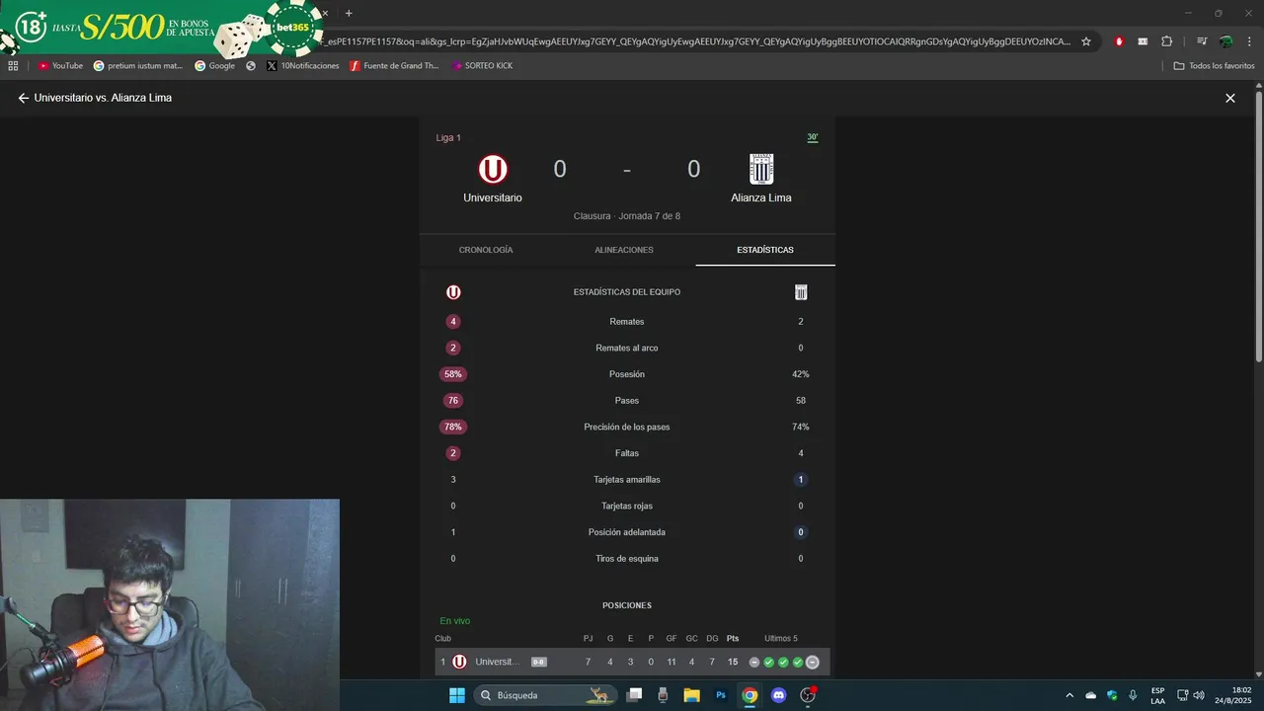Click the browser address bar URL
This screenshot has width=1264, height=711.
[696, 41]
